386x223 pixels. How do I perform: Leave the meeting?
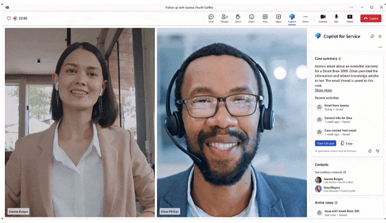click(x=371, y=18)
